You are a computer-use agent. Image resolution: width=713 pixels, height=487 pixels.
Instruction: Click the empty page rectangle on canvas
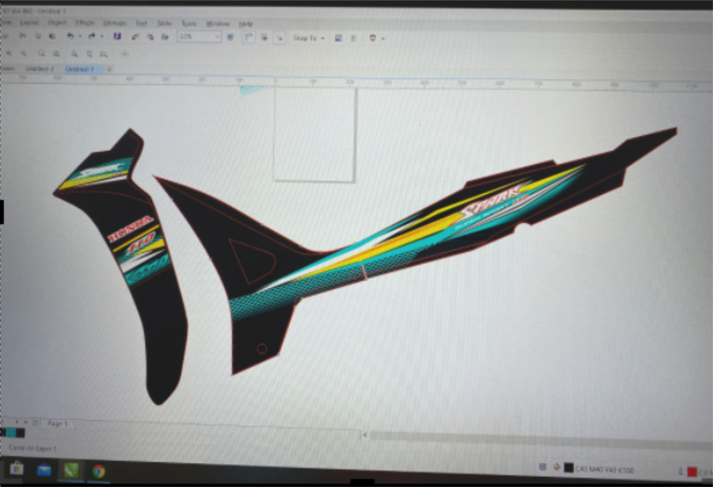pyautogui.click(x=314, y=134)
